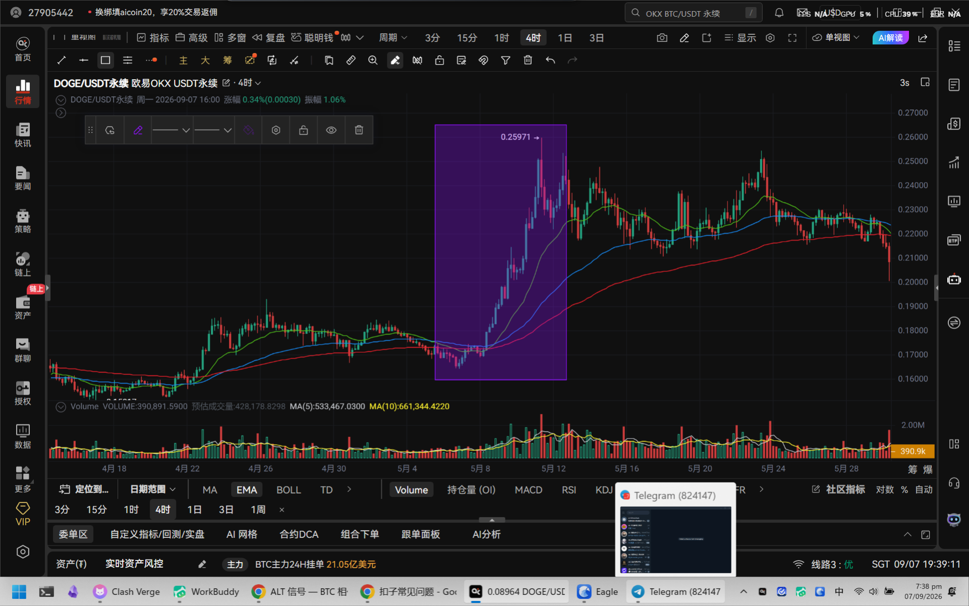This screenshot has width=969, height=606.
Task: Open the ruler measure tool
Action: pyautogui.click(x=351, y=60)
